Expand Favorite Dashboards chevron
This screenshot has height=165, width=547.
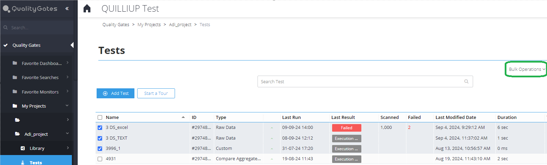point(68,63)
